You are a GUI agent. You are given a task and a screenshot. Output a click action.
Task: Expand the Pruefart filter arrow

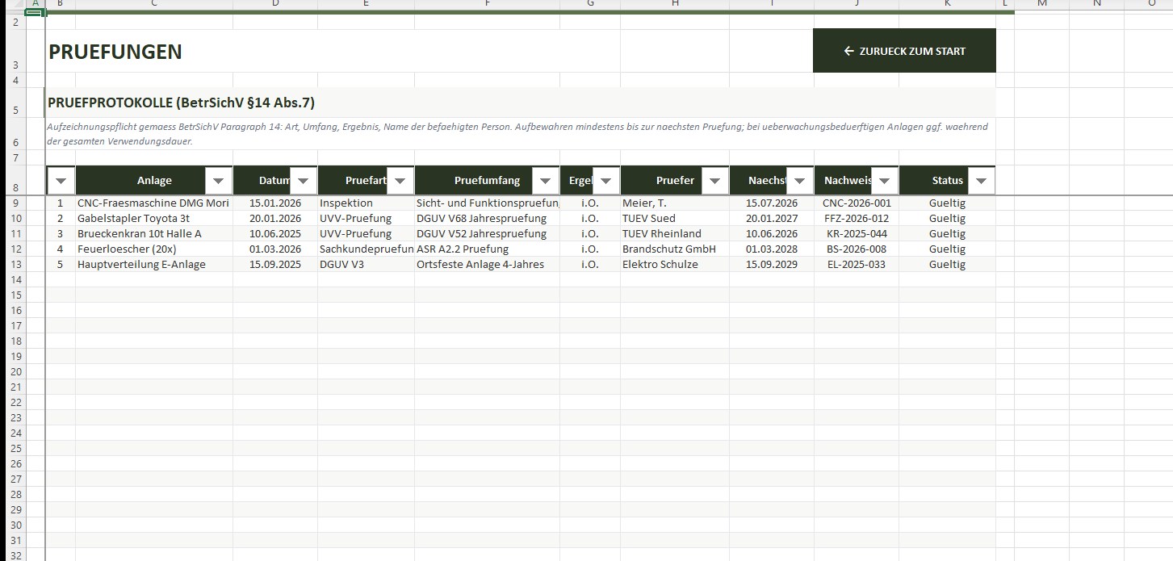[x=400, y=181]
